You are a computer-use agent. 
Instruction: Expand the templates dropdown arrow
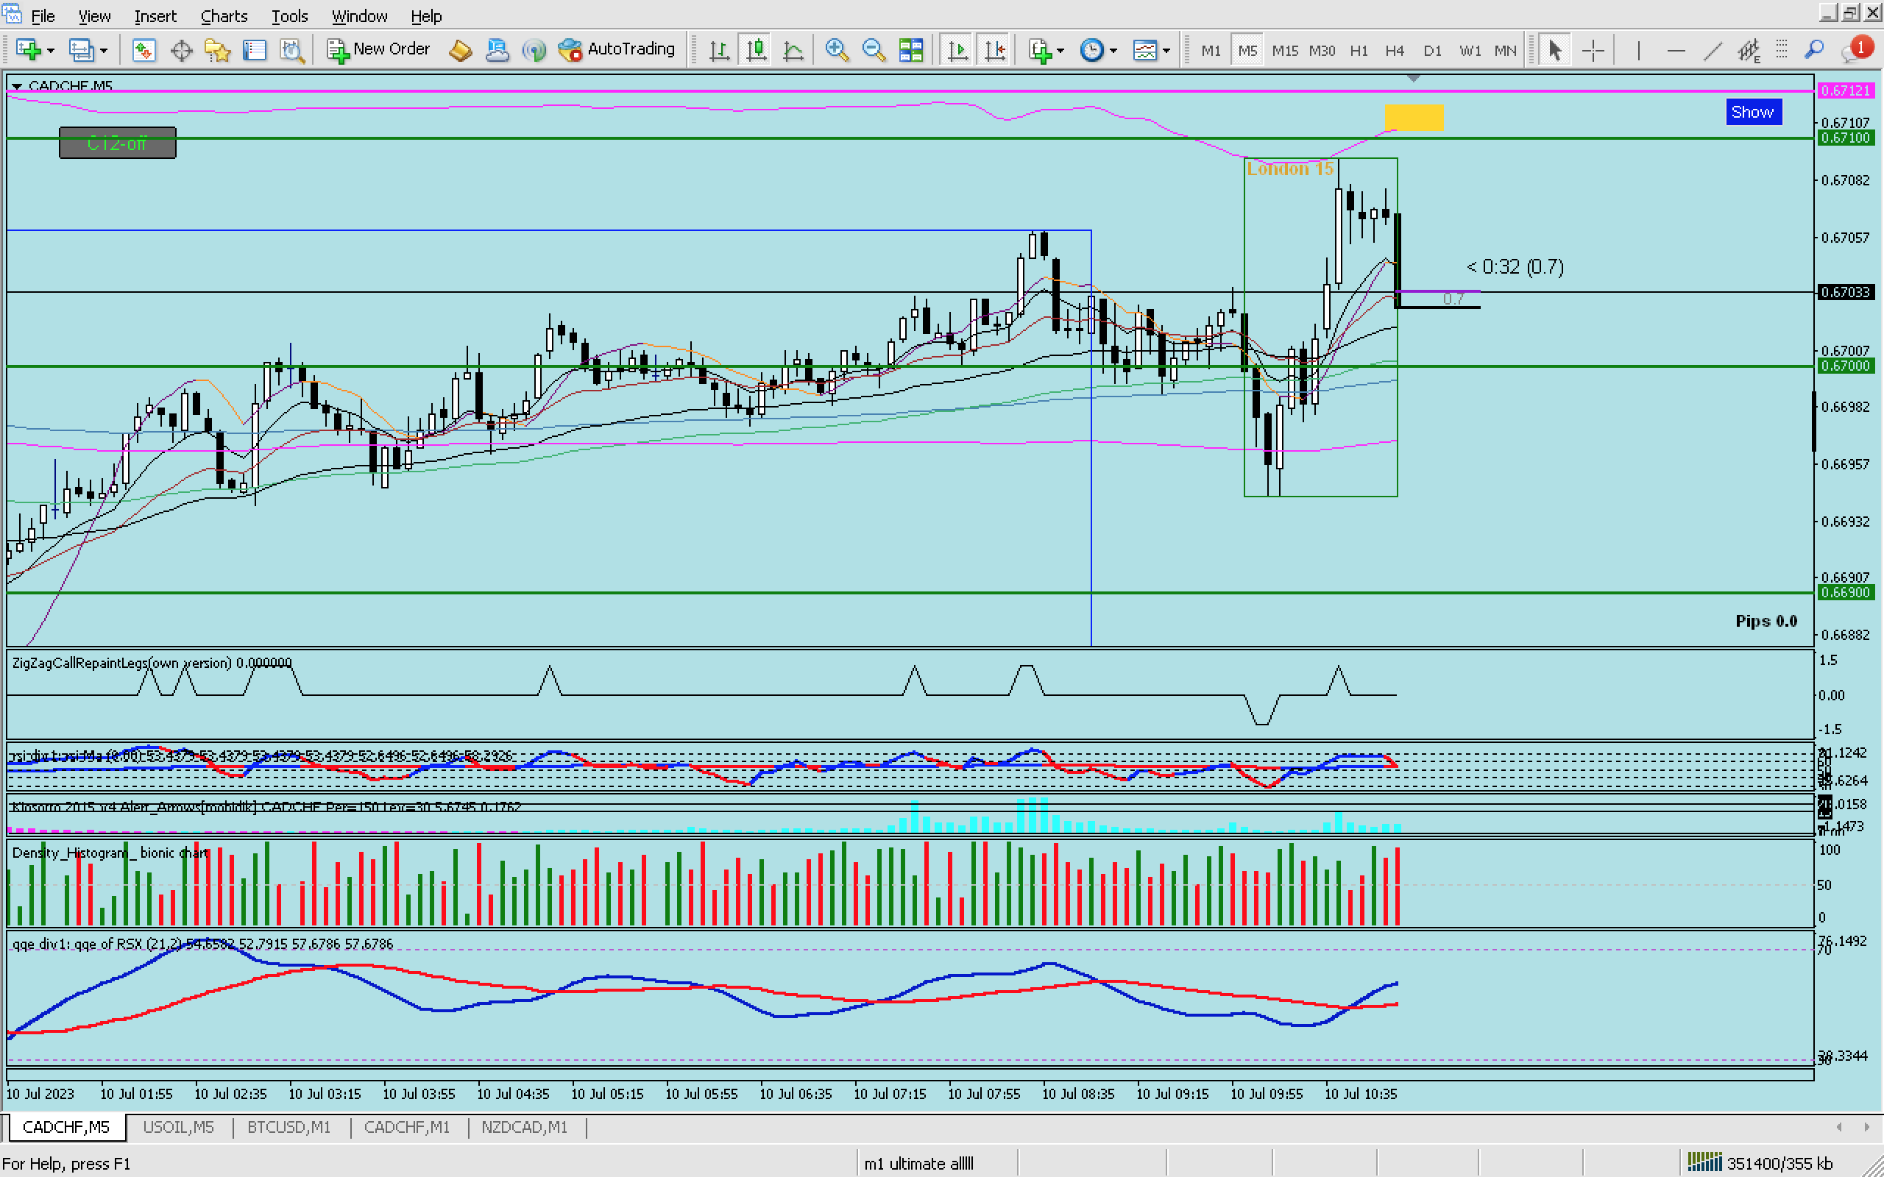pyautogui.click(x=1166, y=51)
